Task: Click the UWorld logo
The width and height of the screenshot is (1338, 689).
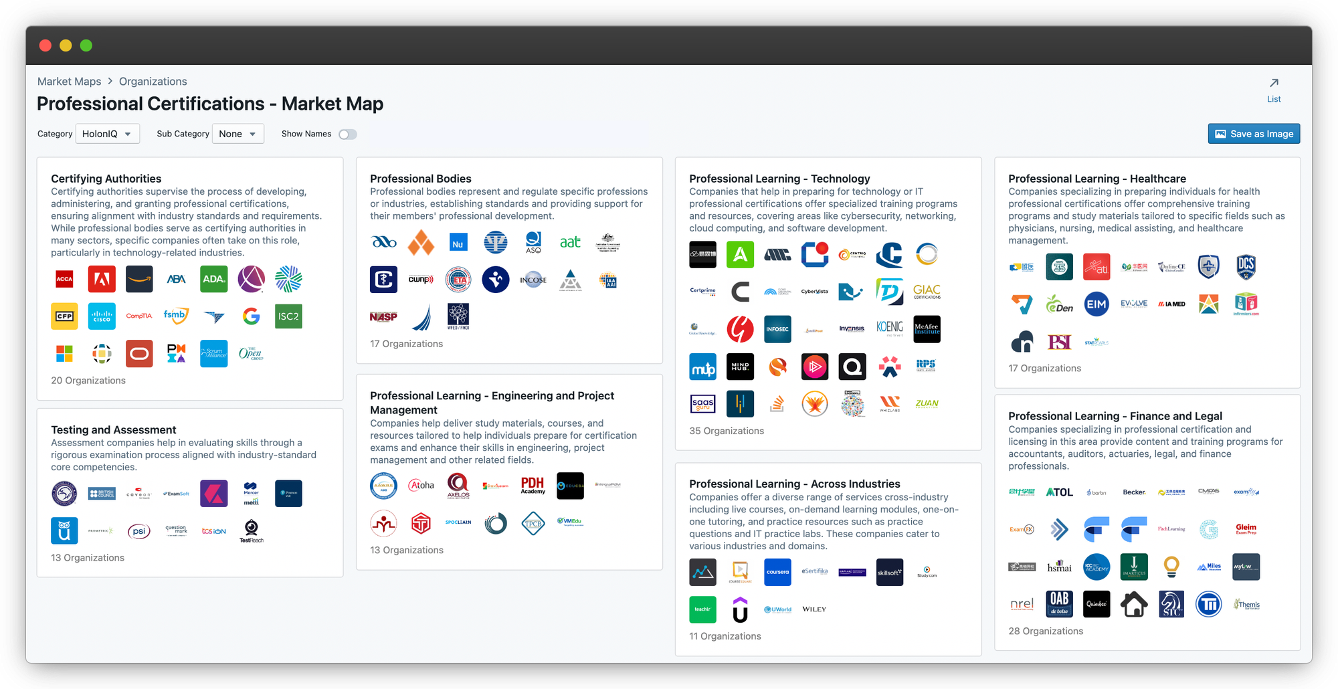Action: [777, 609]
